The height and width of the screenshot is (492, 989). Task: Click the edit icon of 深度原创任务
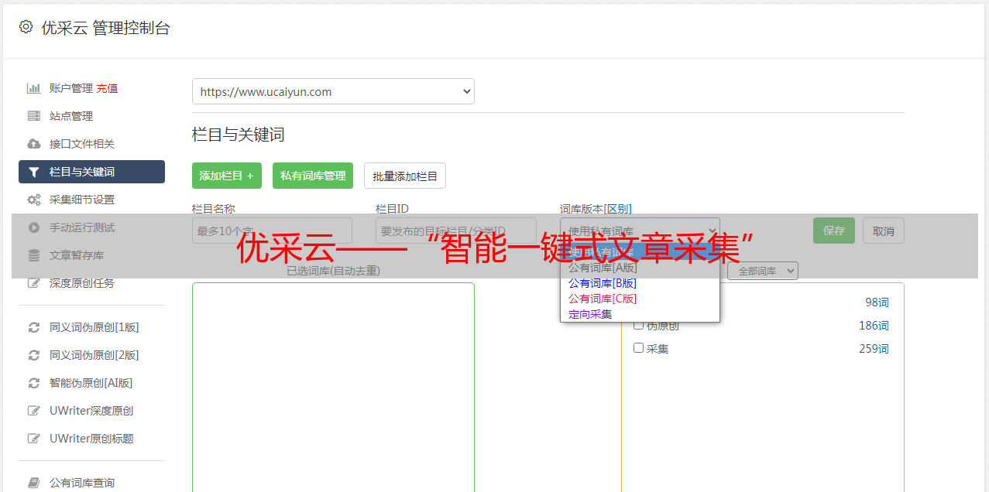34,283
